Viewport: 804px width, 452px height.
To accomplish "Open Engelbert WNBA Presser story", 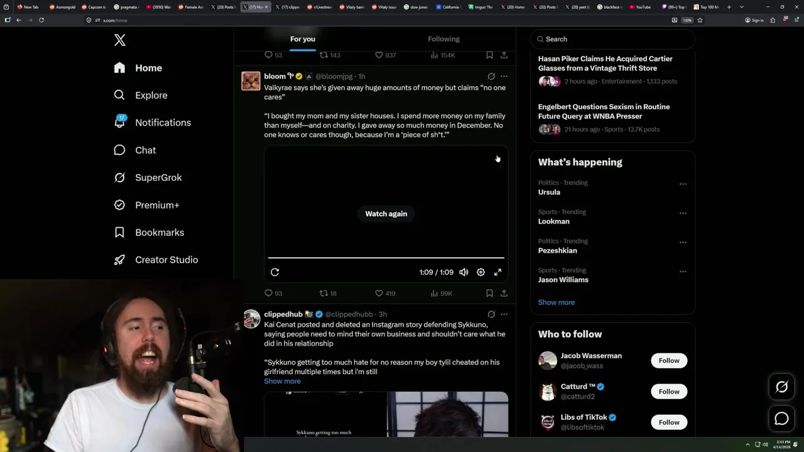I will 612,118.
